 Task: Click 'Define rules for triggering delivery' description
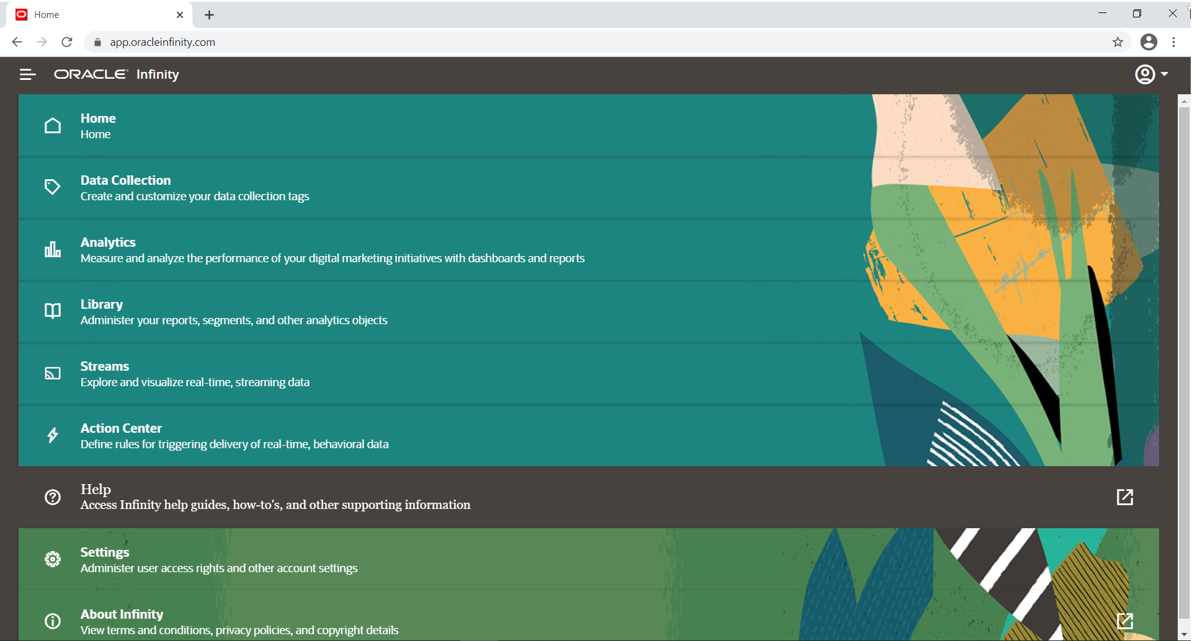234,444
